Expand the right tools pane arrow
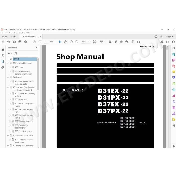Image resolution: width=176 pixels, height=176 pixels. point(174,146)
